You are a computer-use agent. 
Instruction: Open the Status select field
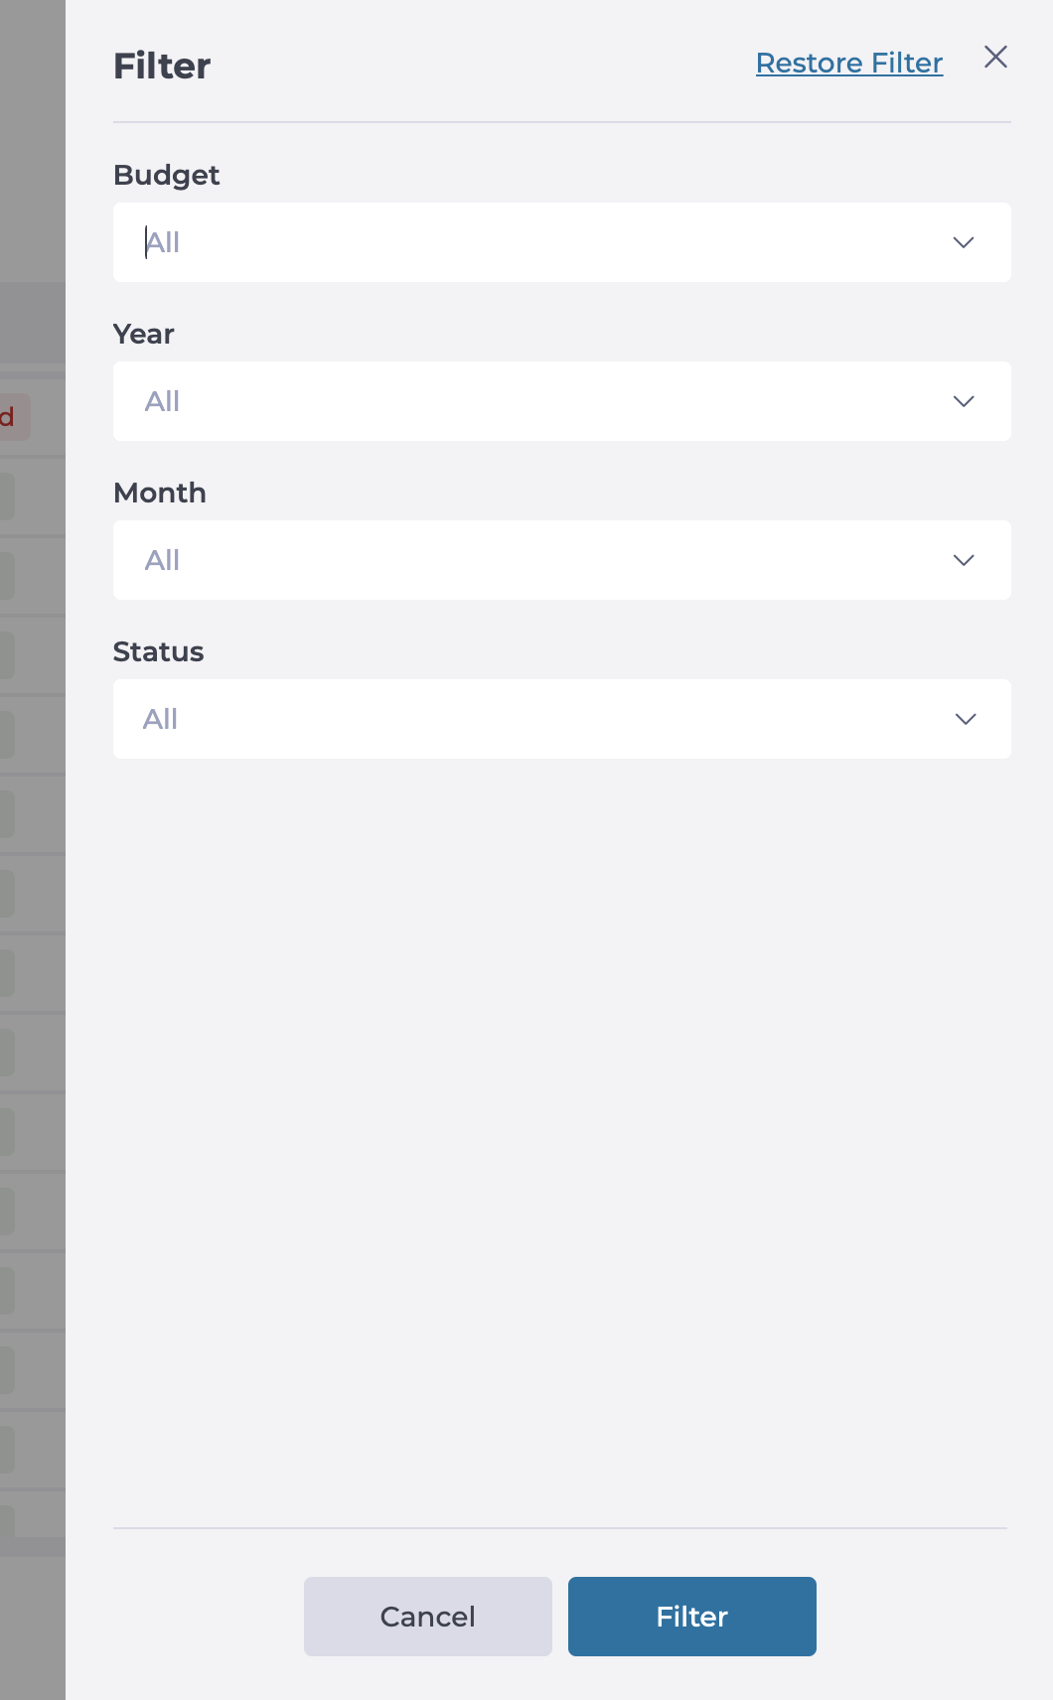coord(562,719)
